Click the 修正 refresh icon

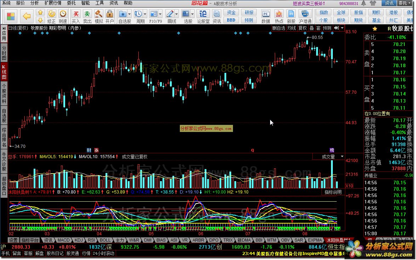pyautogui.click(x=52, y=14)
